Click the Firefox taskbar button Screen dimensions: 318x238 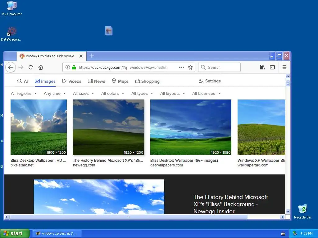57,233
